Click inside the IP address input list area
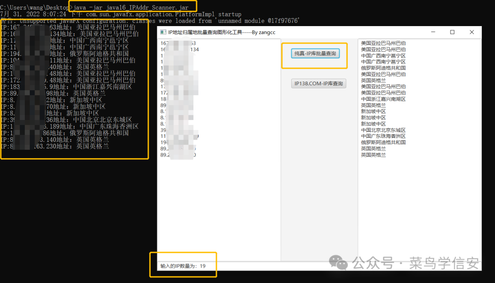This screenshot has width=495, height=283. (219, 150)
